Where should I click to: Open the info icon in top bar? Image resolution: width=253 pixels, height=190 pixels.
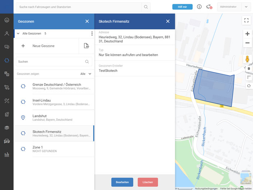coord(199,7)
